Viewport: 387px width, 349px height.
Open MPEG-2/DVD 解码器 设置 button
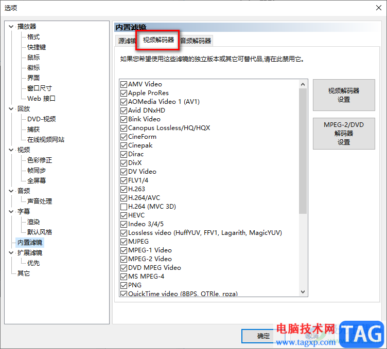coord(344,134)
